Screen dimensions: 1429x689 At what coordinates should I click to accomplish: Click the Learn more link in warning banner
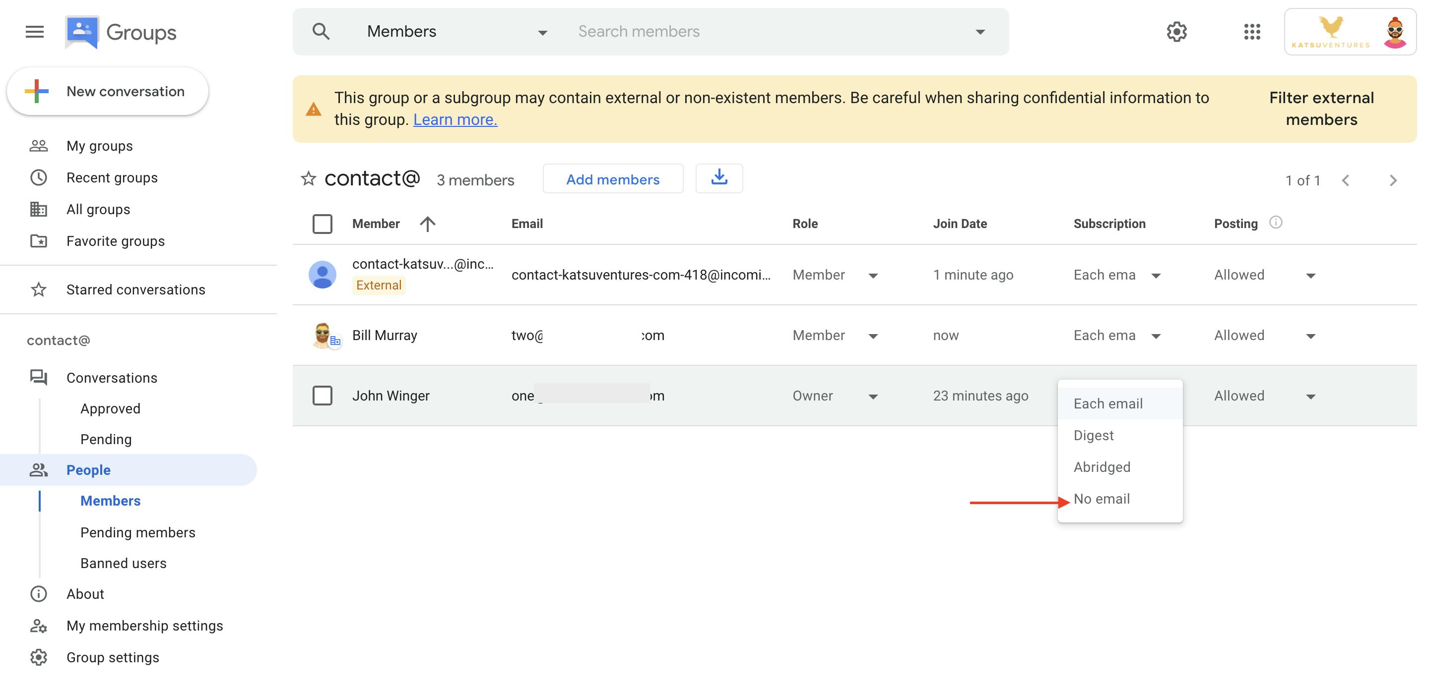click(454, 119)
